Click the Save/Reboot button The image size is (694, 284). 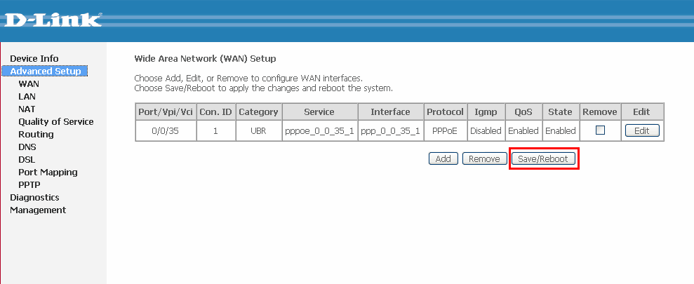(x=543, y=158)
